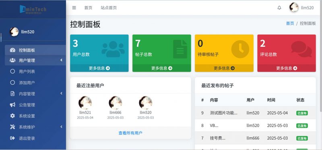
Task: Click the gear icon beside 系统设置
Action: [x=12, y=116]
